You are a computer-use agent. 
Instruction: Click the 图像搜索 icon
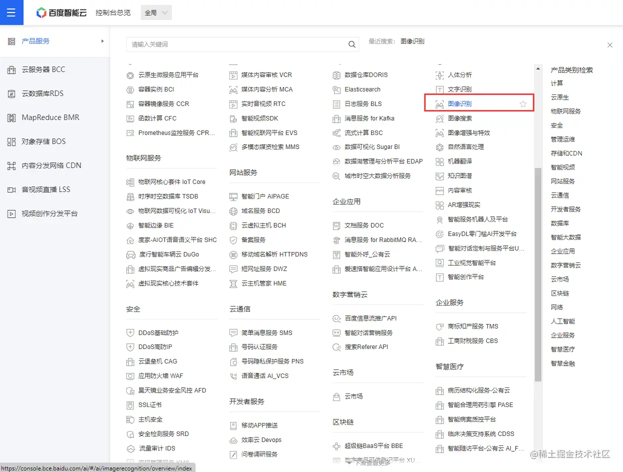pyautogui.click(x=440, y=118)
